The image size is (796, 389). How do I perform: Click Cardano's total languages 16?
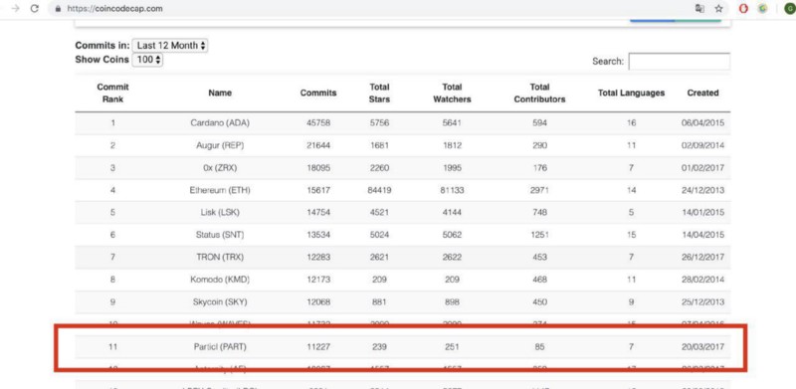tap(631, 123)
